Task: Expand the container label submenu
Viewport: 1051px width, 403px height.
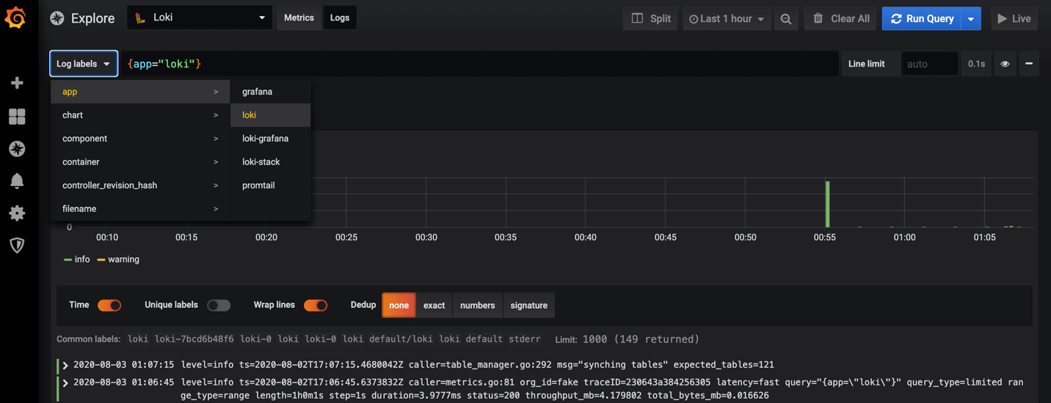Action: 140,162
